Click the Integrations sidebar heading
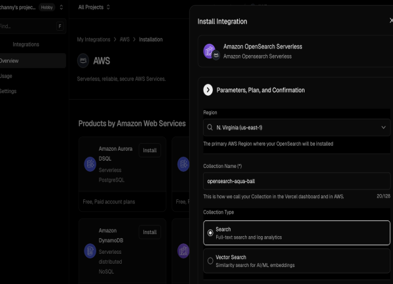The height and width of the screenshot is (284, 393). [x=26, y=45]
